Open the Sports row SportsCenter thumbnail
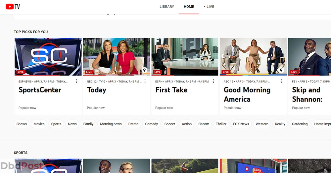The image size is (331, 173). point(48,166)
